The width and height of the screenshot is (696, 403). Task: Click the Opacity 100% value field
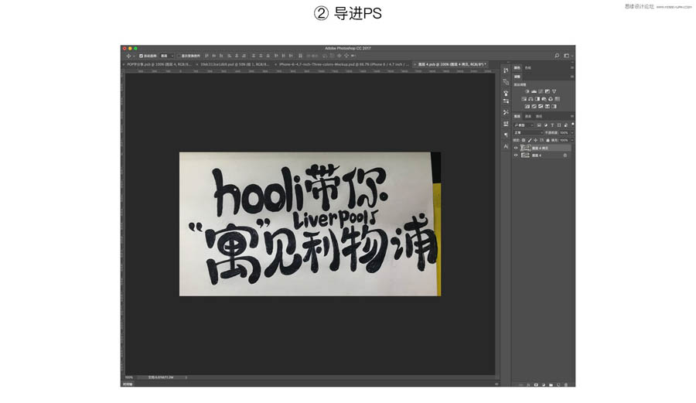pos(565,133)
